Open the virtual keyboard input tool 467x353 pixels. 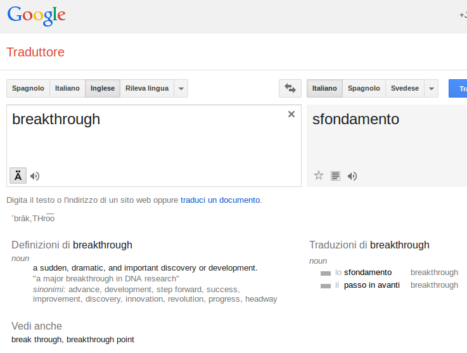(x=18, y=176)
